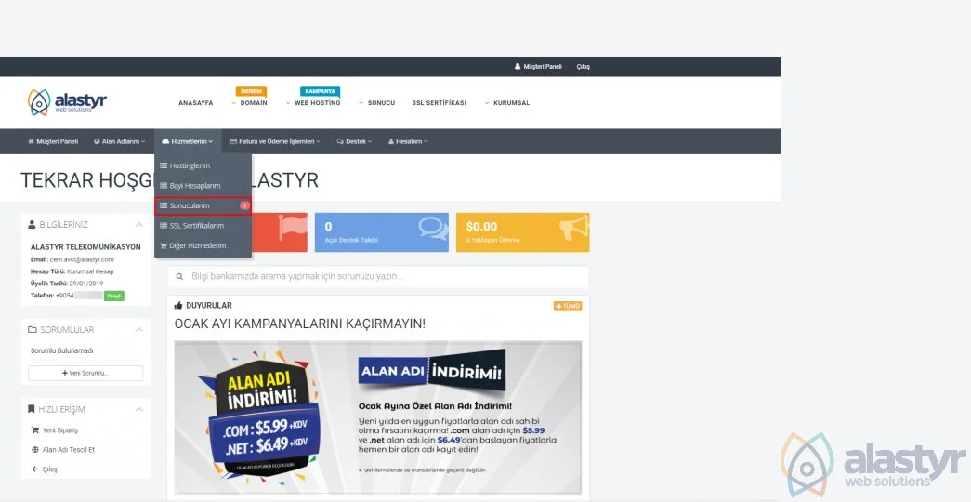Click Çıkış in Hızlı Erişim panel
The width and height of the screenshot is (971, 502).
[49, 469]
